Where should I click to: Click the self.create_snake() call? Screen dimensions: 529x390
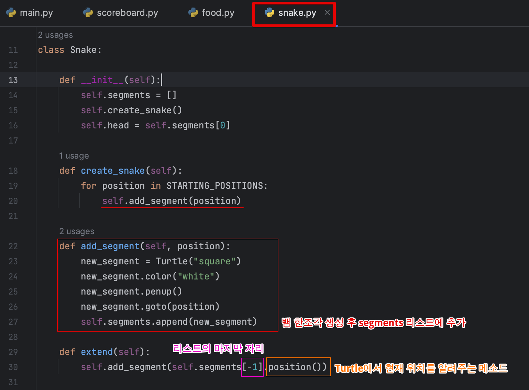click(x=131, y=110)
